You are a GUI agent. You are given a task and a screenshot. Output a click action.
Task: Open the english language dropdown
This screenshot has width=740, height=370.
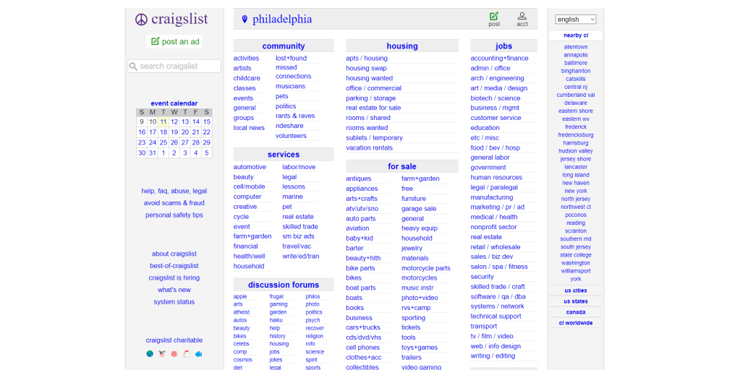[x=575, y=20]
